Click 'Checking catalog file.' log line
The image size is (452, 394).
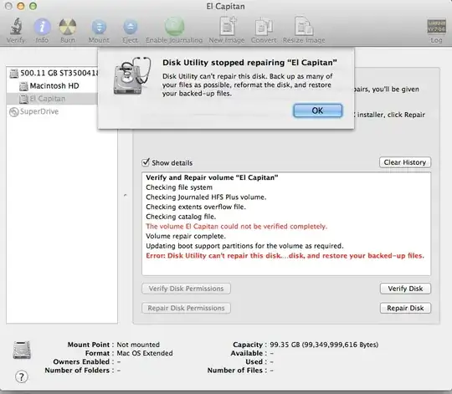tap(181, 217)
